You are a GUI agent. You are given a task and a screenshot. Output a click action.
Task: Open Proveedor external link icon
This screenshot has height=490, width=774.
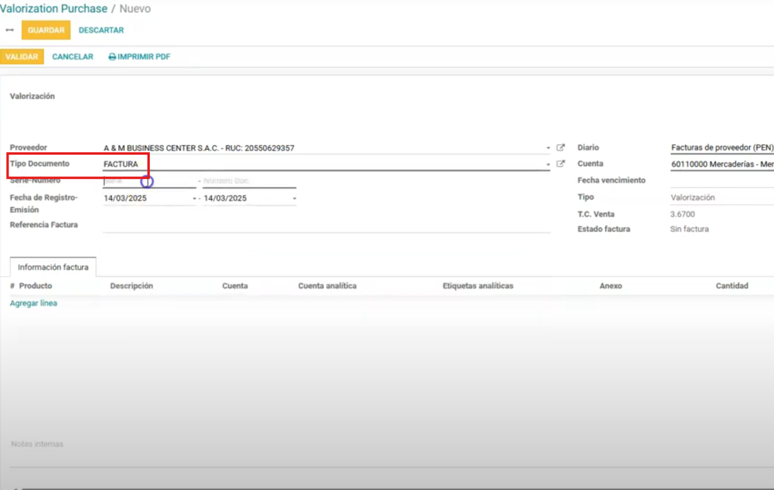560,147
